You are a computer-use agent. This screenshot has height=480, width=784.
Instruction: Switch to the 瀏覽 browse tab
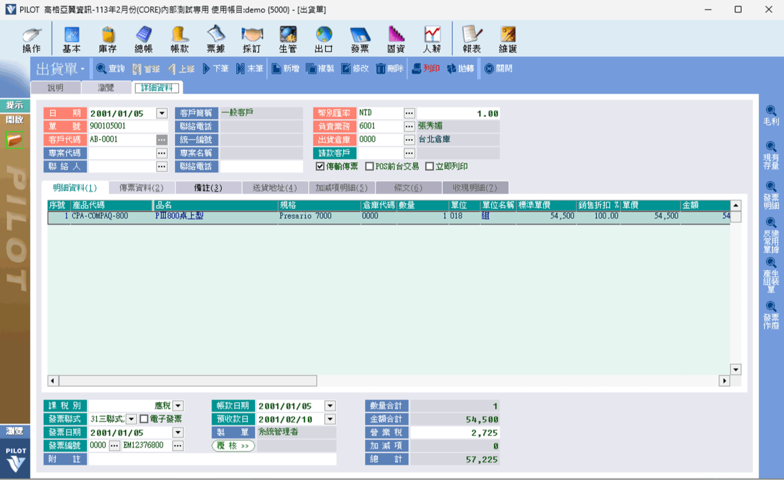coord(106,88)
